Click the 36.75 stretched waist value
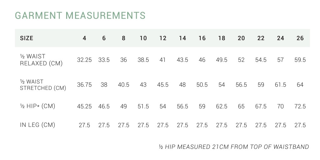 (x=84, y=85)
